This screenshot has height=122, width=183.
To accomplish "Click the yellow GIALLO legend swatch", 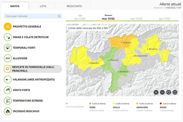I will [x=114, y=103].
